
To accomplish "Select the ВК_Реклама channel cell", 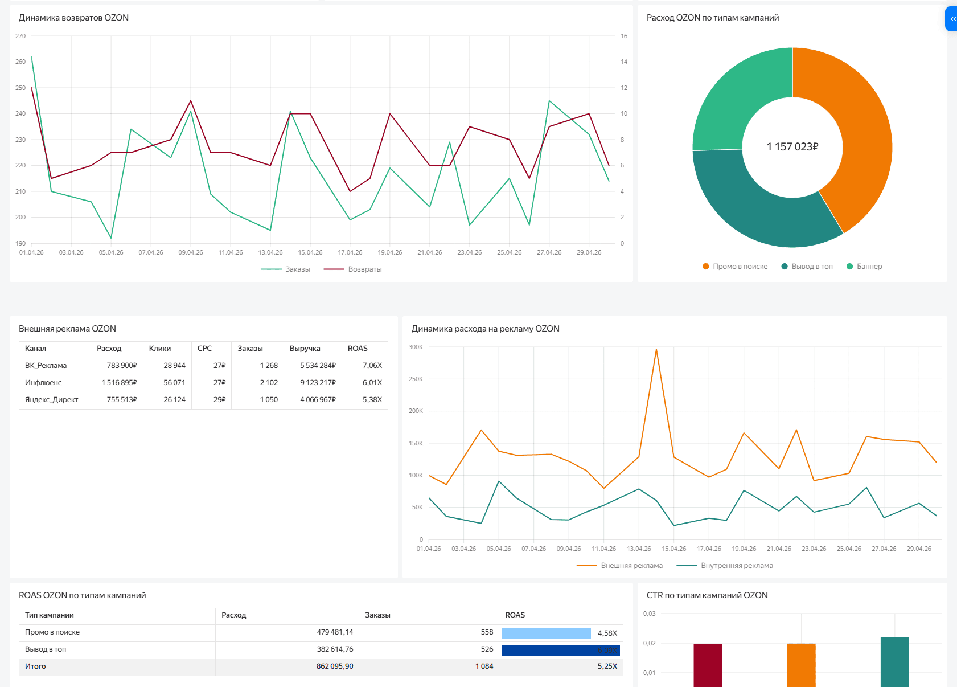I will [x=55, y=366].
